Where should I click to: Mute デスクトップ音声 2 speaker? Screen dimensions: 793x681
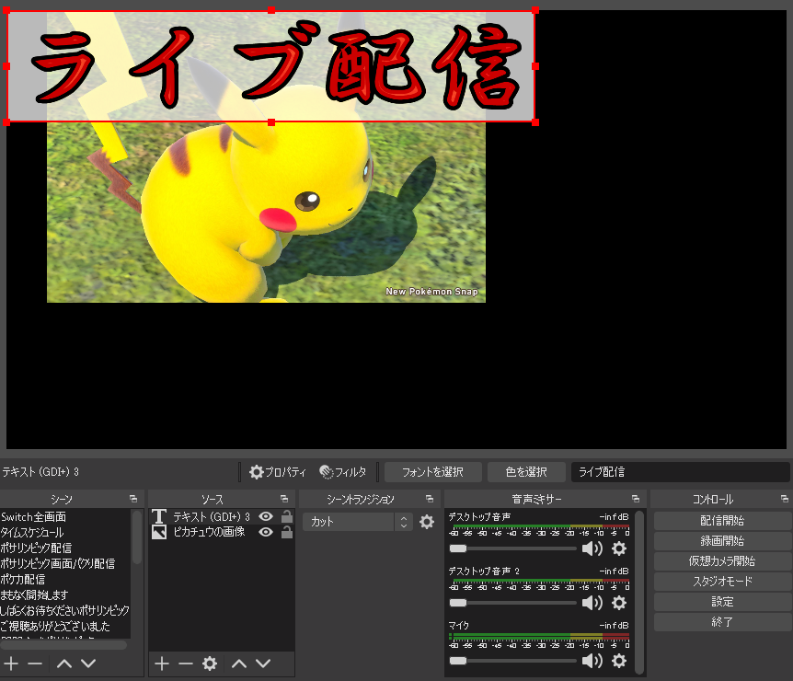pyautogui.click(x=592, y=603)
